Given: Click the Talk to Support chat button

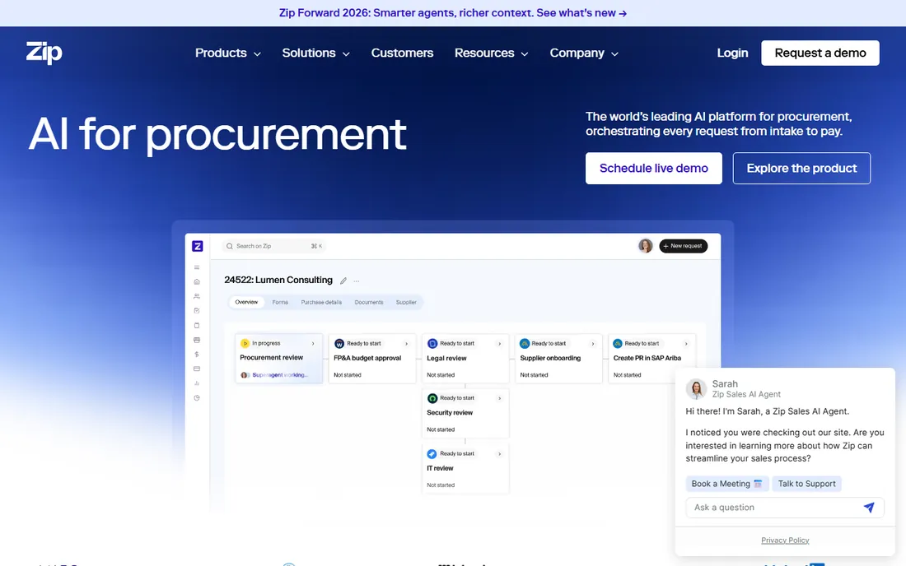Looking at the screenshot, I should click(x=806, y=484).
